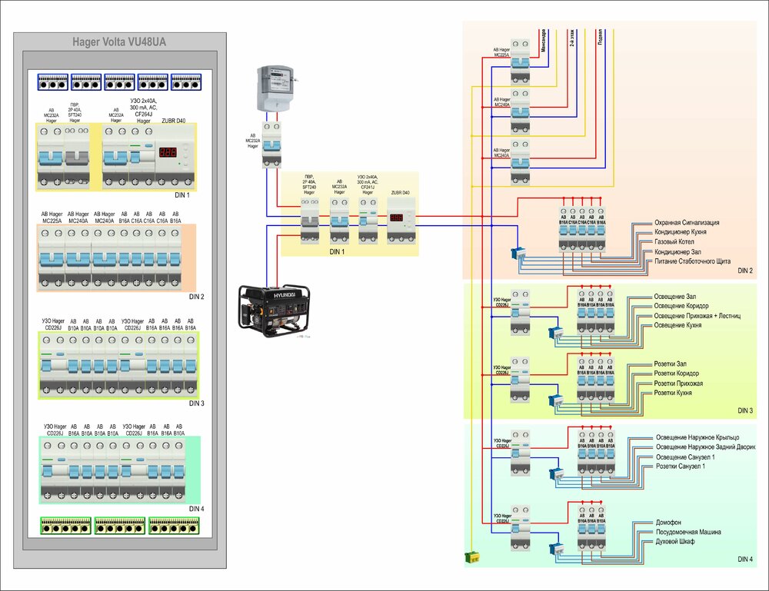
Task: Click the leftmost green grounding busbar in the cabinet
Action: tap(65, 526)
